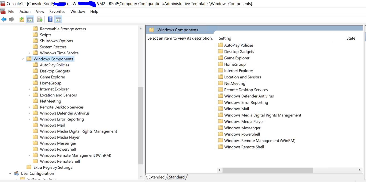Open the Window menu

[78, 12]
